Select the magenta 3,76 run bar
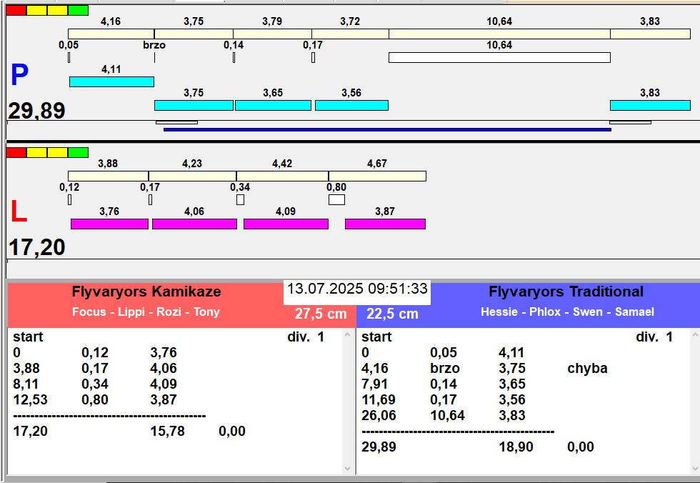Viewport: 700px width, 483px height. coord(109,224)
